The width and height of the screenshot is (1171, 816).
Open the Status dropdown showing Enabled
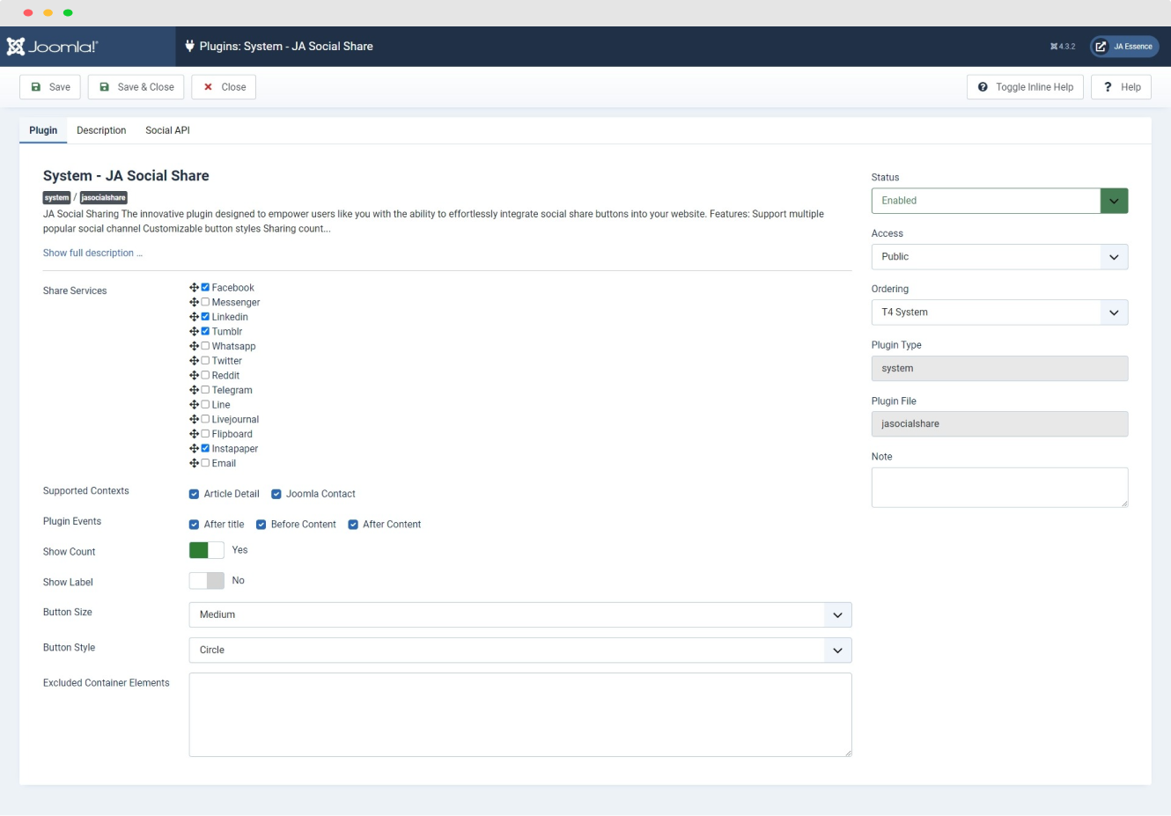coord(999,201)
